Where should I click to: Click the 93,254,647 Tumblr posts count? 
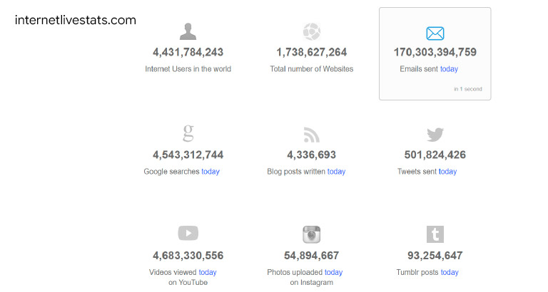(435, 256)
